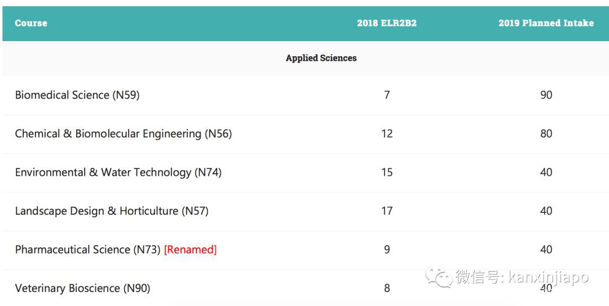This screenshot has width=609, height=306.
Task: Click ELR2B2 score 7 for Biomedical Science
Action: click(x=387, y=95)
